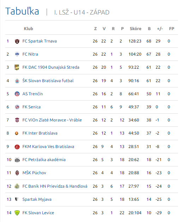Image resolution: width=183 pixels, height=222 pixels.
Task: Click the Klub column header
Action: coord(28,29)
